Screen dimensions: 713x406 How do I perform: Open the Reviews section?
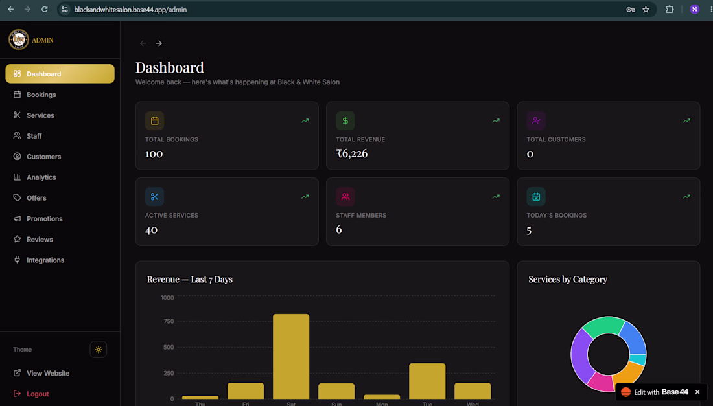tap(60, 240)
